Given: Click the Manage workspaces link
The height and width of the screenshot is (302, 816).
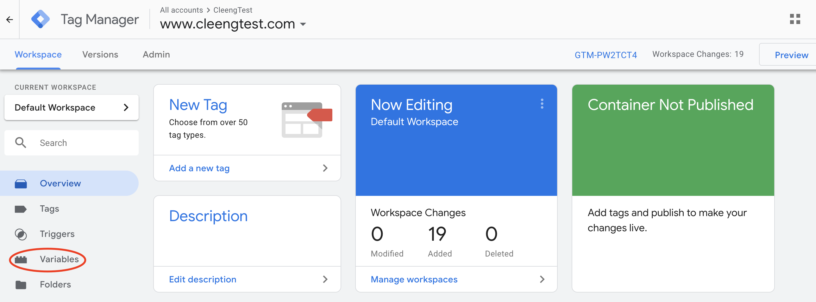Looking at the screenshot, I should pyautogui.click(x=414, y=280).
